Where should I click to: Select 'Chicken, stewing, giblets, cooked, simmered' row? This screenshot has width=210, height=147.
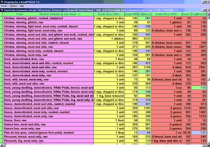click(x=48, y=18)
